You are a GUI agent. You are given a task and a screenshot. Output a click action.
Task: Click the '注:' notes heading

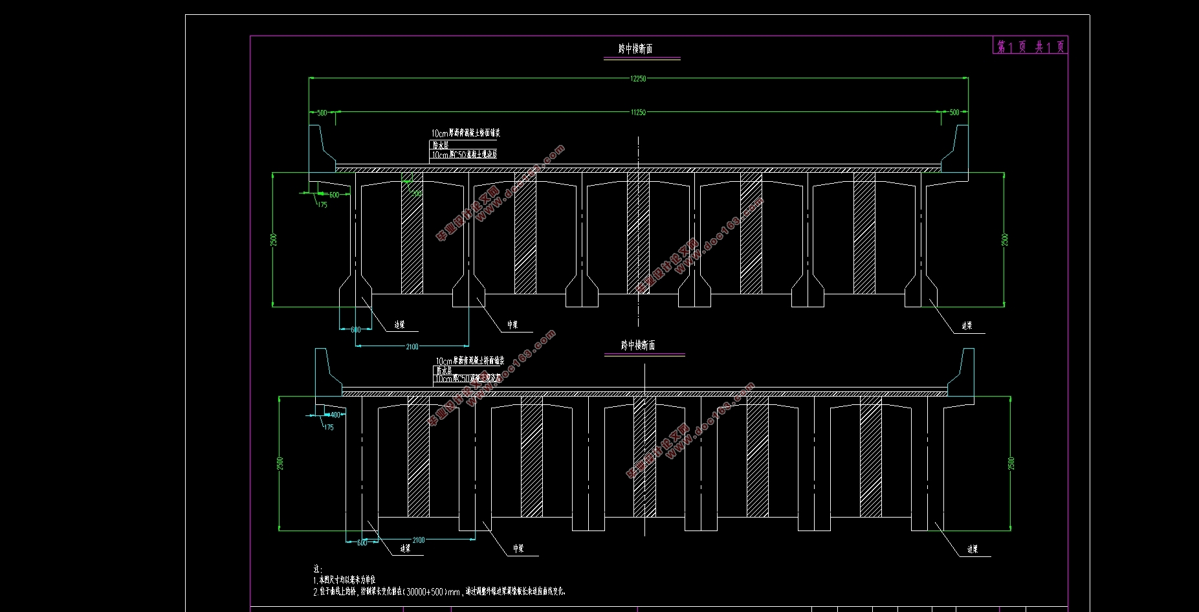[318, 569]
